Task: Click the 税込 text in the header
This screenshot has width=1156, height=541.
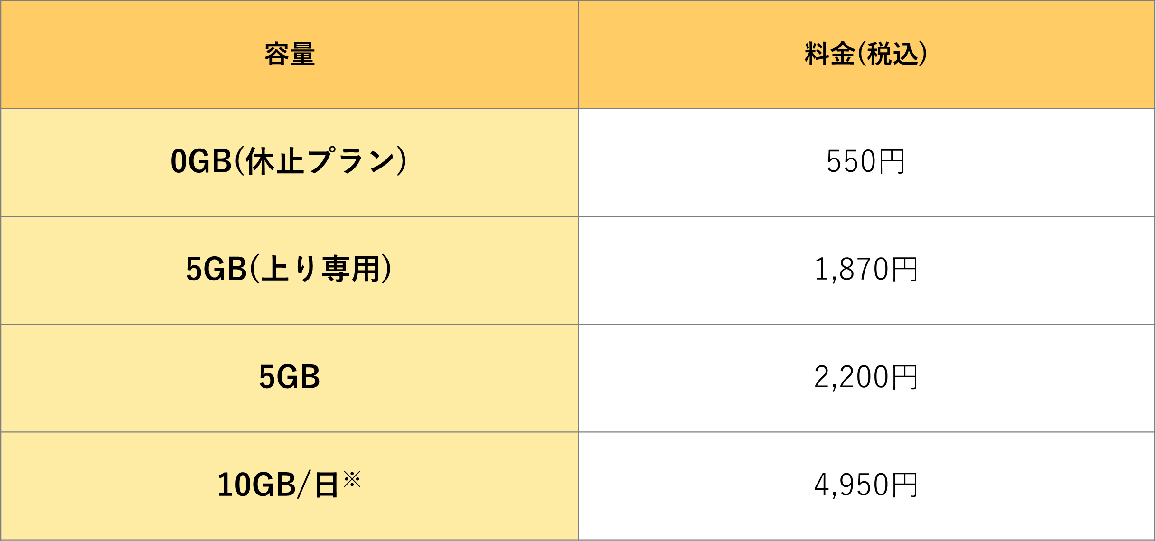Action: click(893, 54)
